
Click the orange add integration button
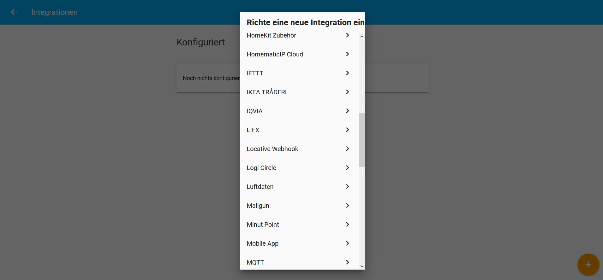pos(588,265)
